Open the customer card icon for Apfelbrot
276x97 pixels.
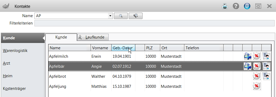point(266,76)
